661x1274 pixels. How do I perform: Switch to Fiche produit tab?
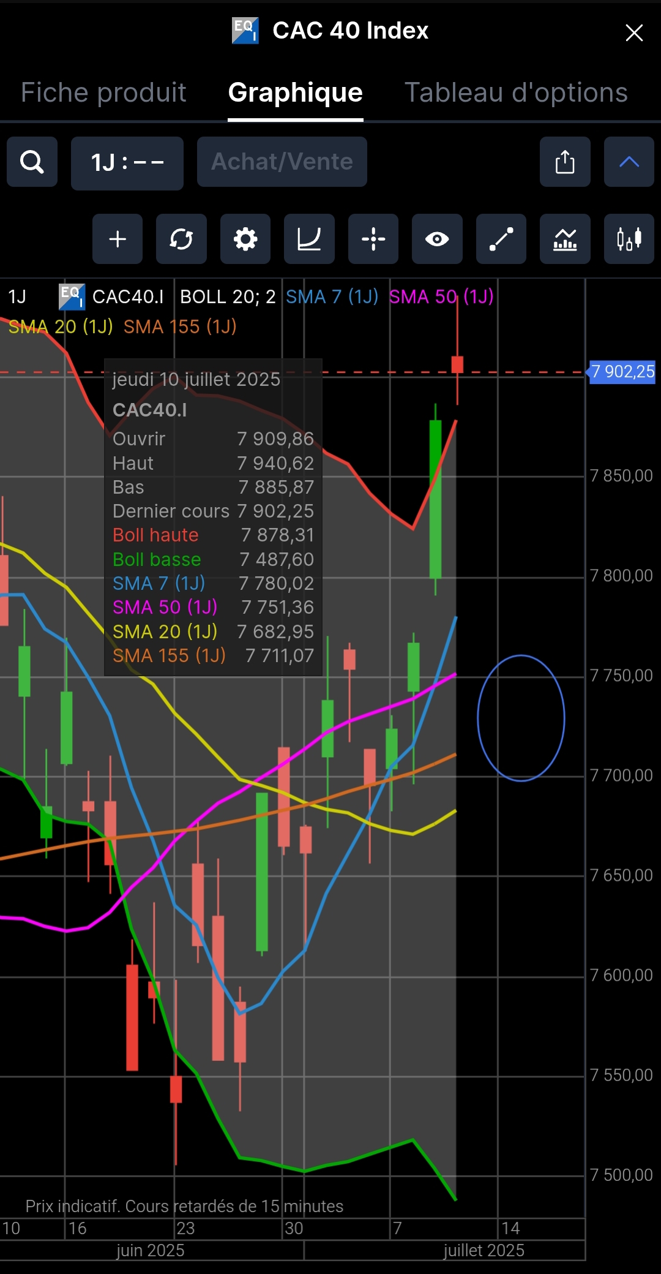[x=103, y=92]
